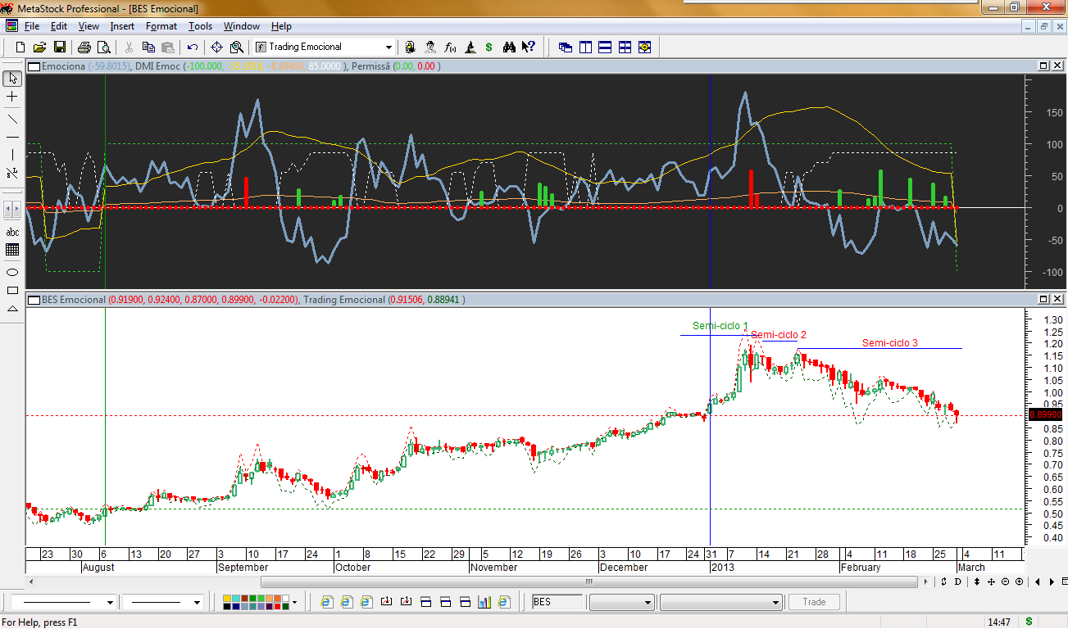
Task: Click the Undo arrow icon
Action: pos(193,47)
